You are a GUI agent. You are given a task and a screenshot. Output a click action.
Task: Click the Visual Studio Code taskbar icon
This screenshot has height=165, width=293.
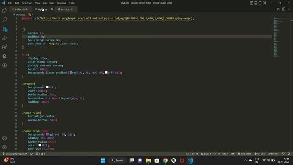[190, 160]
